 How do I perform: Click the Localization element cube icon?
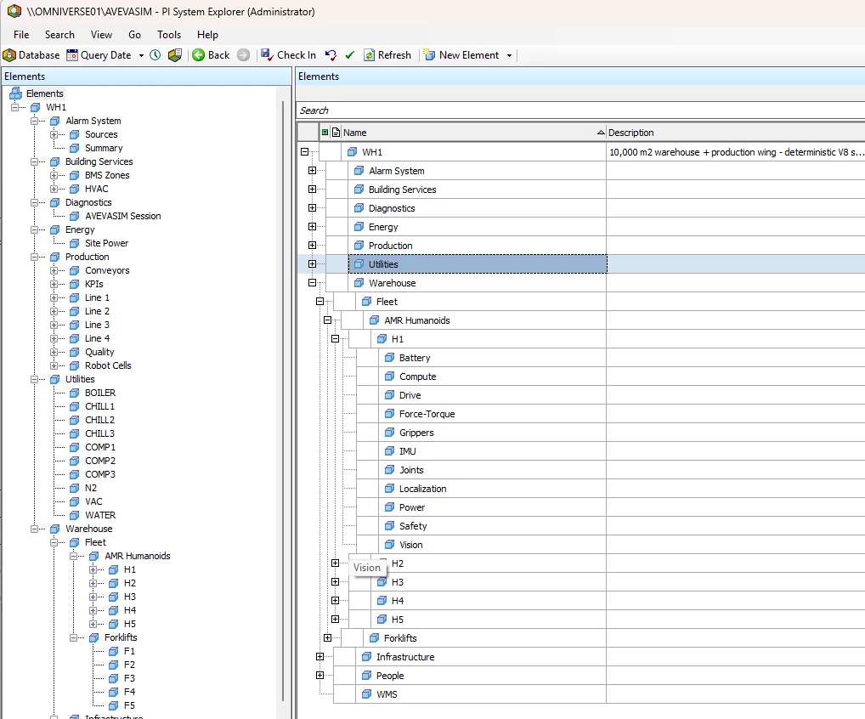click(x=389, y=489)
